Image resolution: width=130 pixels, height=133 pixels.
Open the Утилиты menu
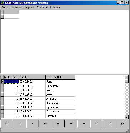(x=42, y=8)
